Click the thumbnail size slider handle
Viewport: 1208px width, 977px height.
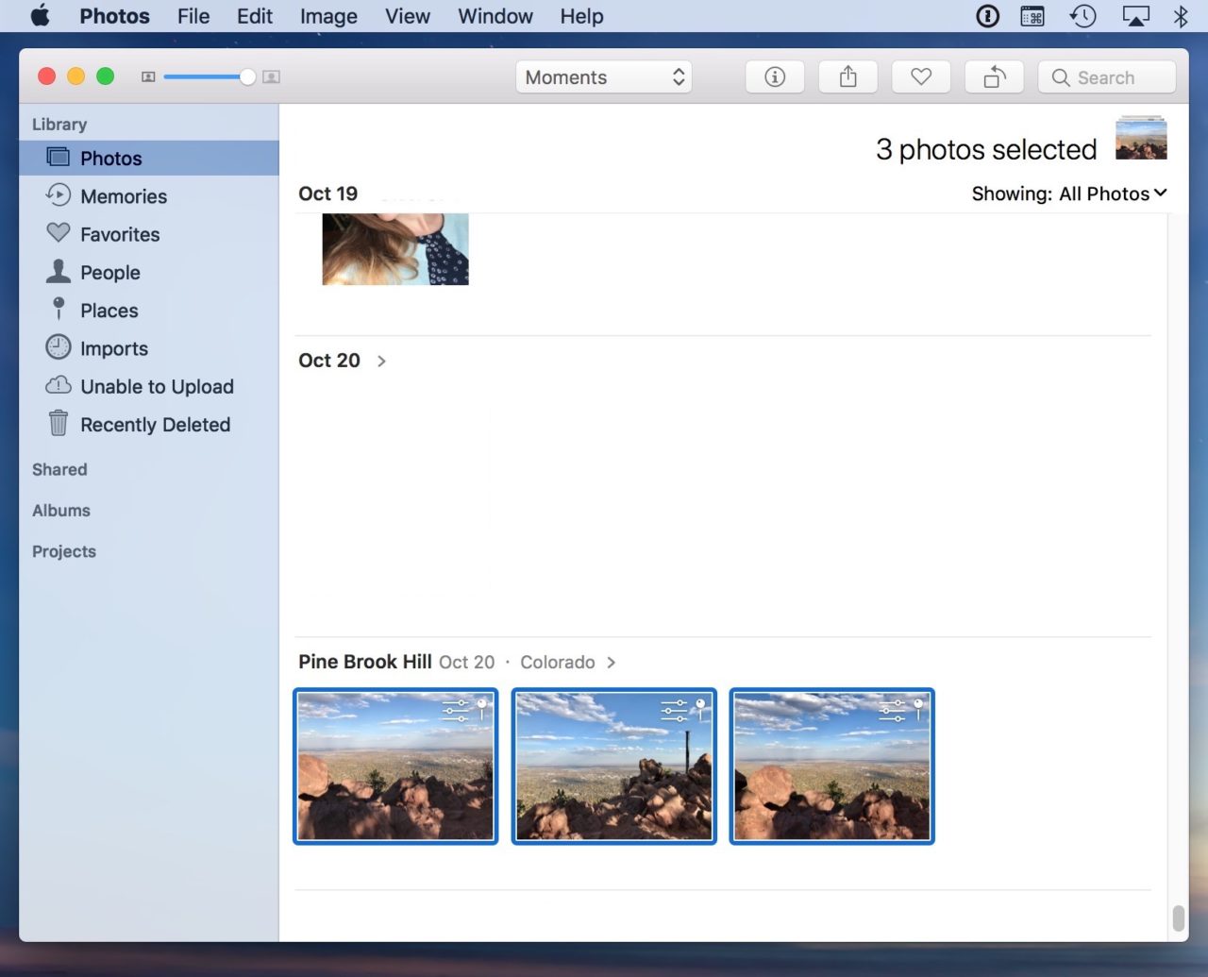247,77
